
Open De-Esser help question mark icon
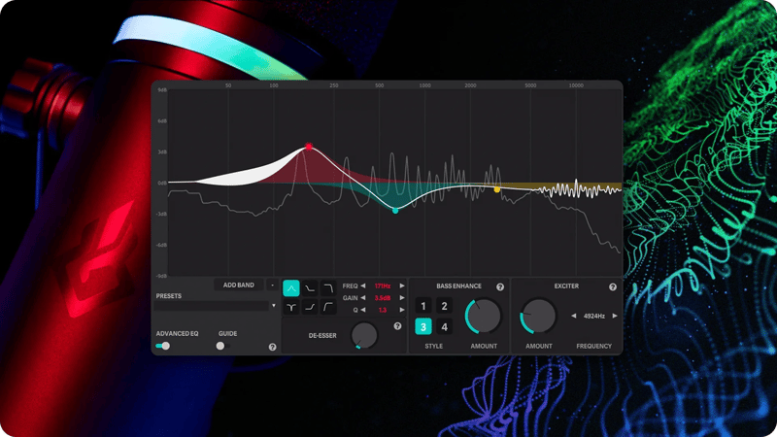pyautogui.click(x=397, y=327)
